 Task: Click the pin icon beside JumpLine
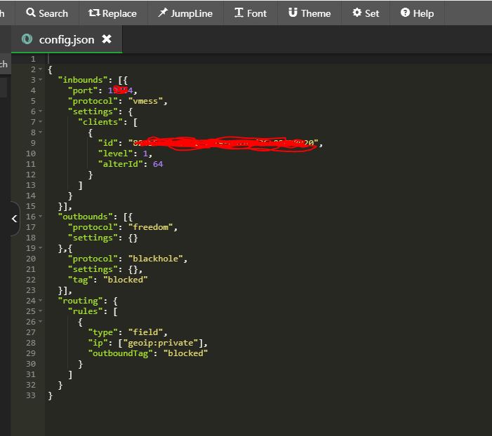point(163,13)
